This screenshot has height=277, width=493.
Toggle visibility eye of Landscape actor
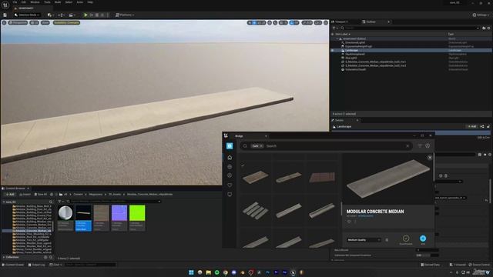pos(332,50)
